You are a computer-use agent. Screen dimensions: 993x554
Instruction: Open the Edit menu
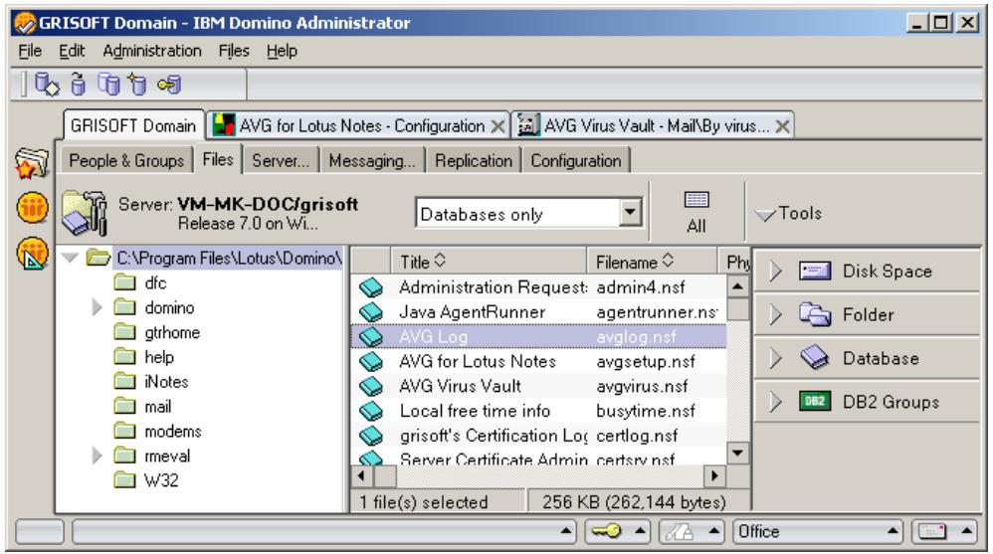(72, 51)
